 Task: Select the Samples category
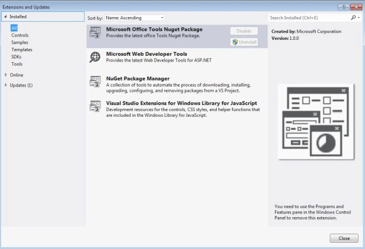click(x=19, y=42)
